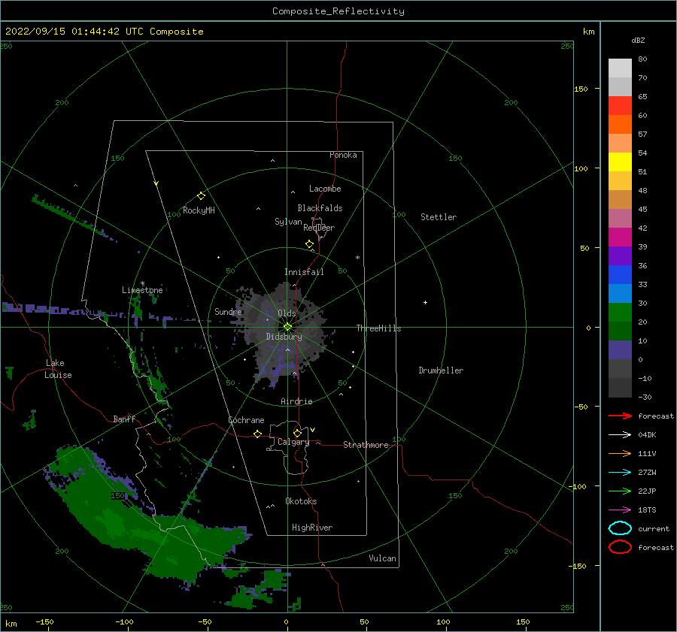The width and height of the screenshot is (677, 632).
Task: Select the yellow radar-center diamond below Olds
Action: pos(287,327)
